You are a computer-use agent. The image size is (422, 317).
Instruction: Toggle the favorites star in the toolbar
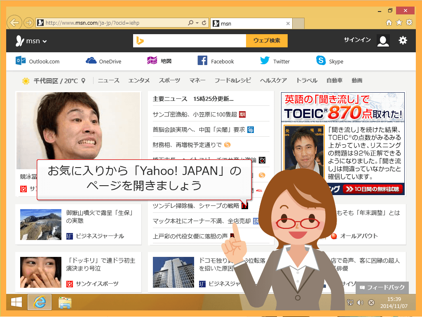coord(399,23)
